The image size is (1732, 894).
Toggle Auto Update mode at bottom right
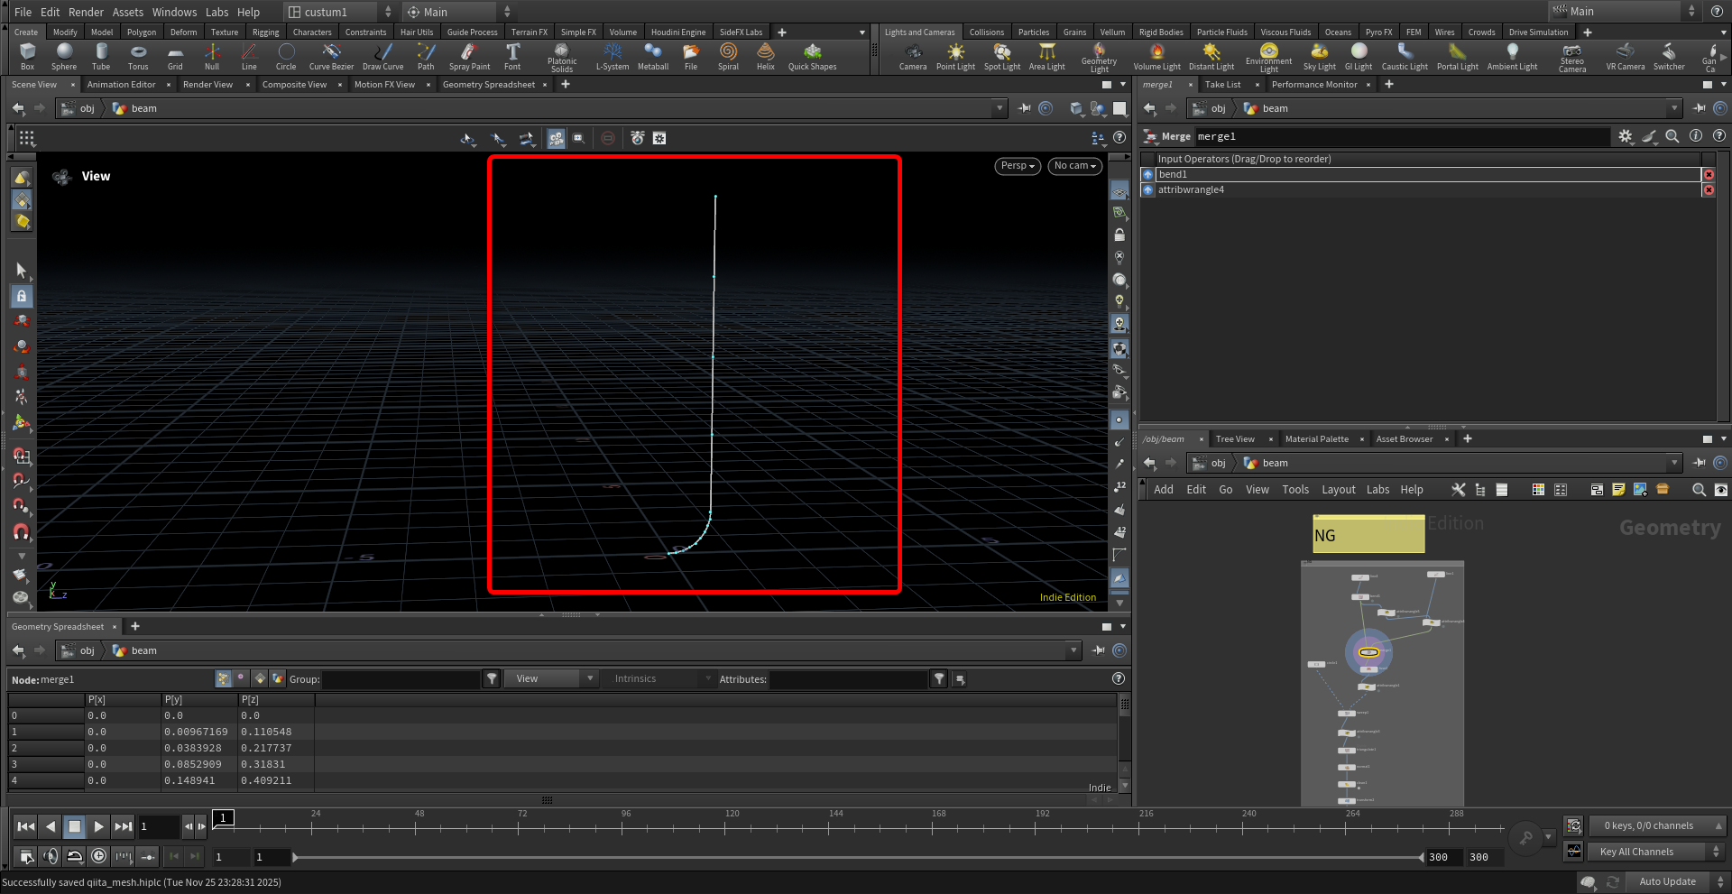point(1667,881)
